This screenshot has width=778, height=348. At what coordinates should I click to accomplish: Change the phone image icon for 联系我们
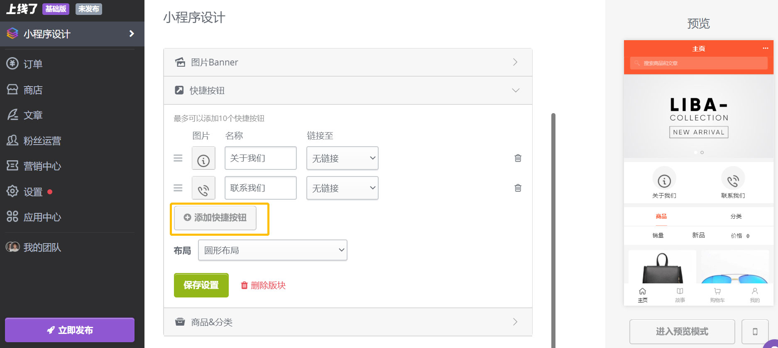[203, 188]
